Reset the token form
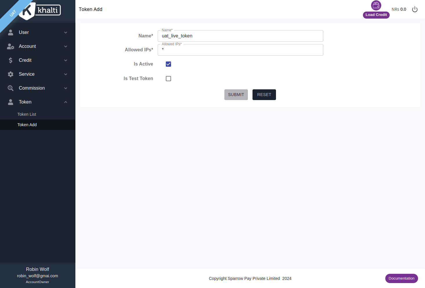The height and width of the screenshot is (288, 425). (x=264, y=95)
